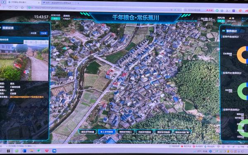Click the bookmark star icon

tap(22, 7)
